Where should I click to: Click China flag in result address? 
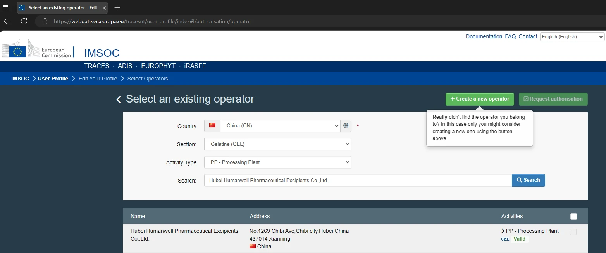pyautogui.click(x=253, y=246)
